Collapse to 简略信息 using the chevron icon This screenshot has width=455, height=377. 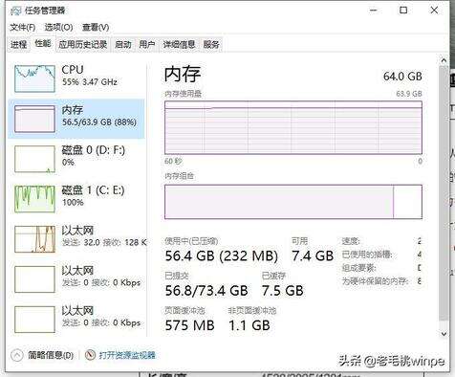(17, 355)
